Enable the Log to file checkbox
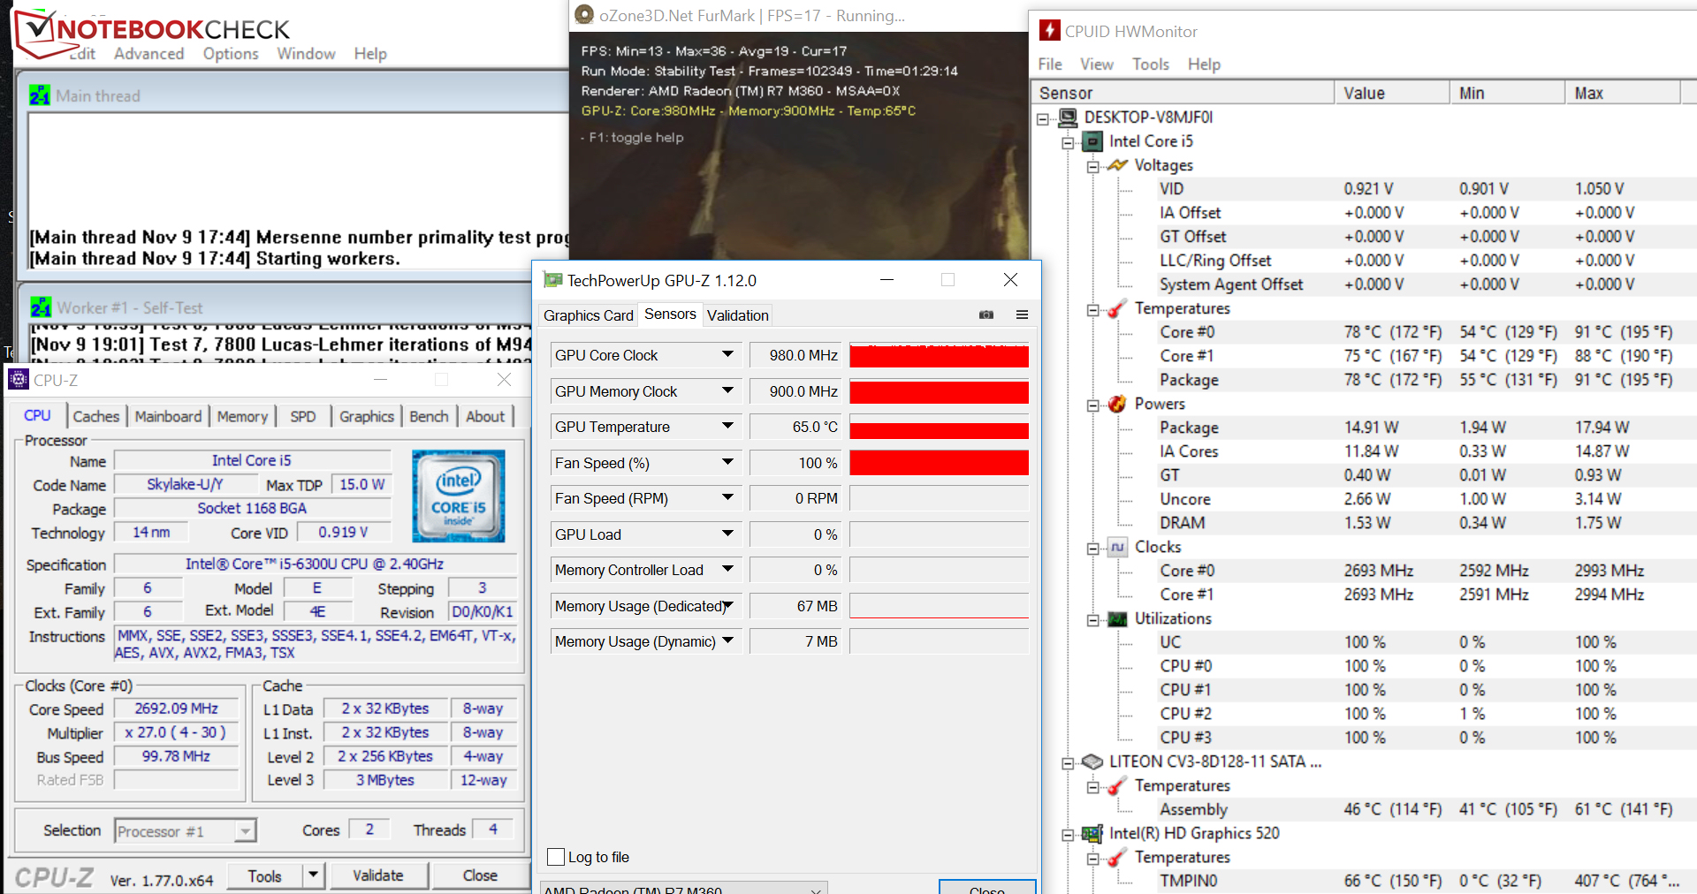Image resolution: width=1697 pixels, height=894 pixels. 556,857
